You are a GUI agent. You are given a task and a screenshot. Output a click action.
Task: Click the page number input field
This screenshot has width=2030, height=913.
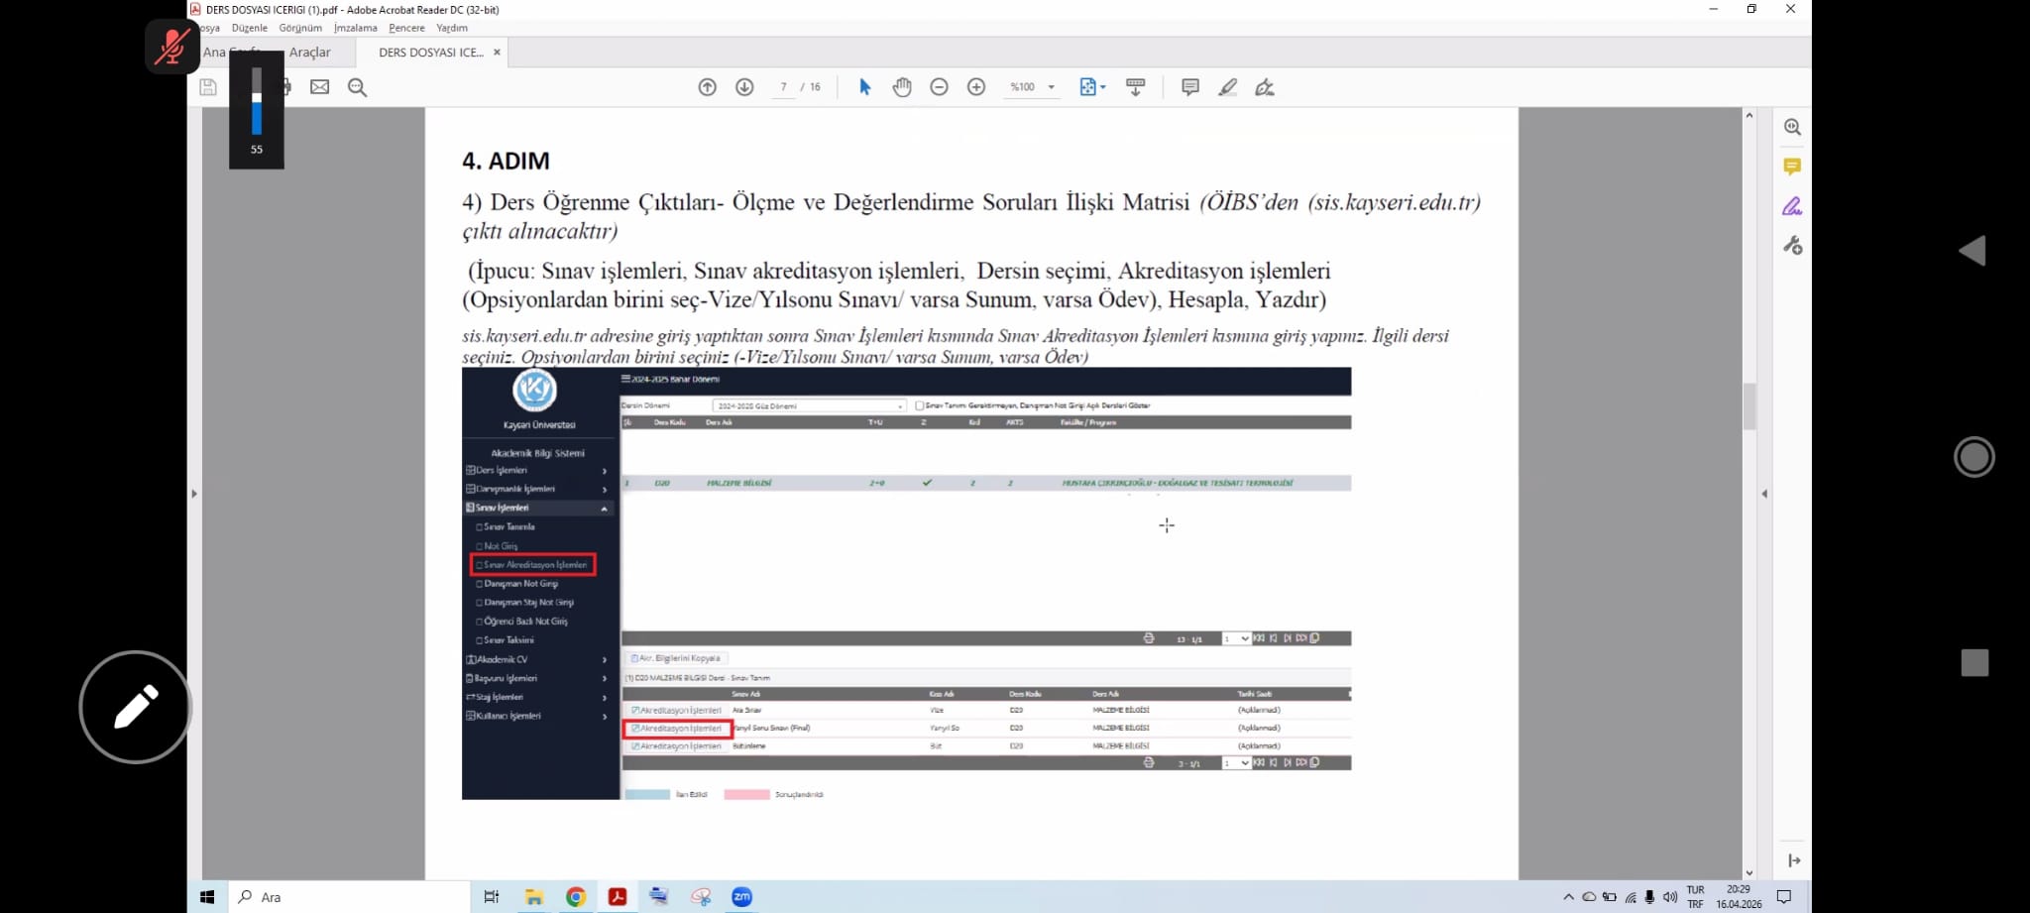coord(783,87)
